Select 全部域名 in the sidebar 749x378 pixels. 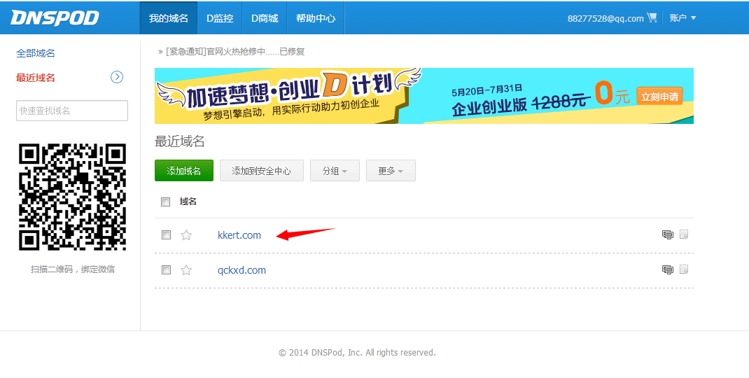36,53
